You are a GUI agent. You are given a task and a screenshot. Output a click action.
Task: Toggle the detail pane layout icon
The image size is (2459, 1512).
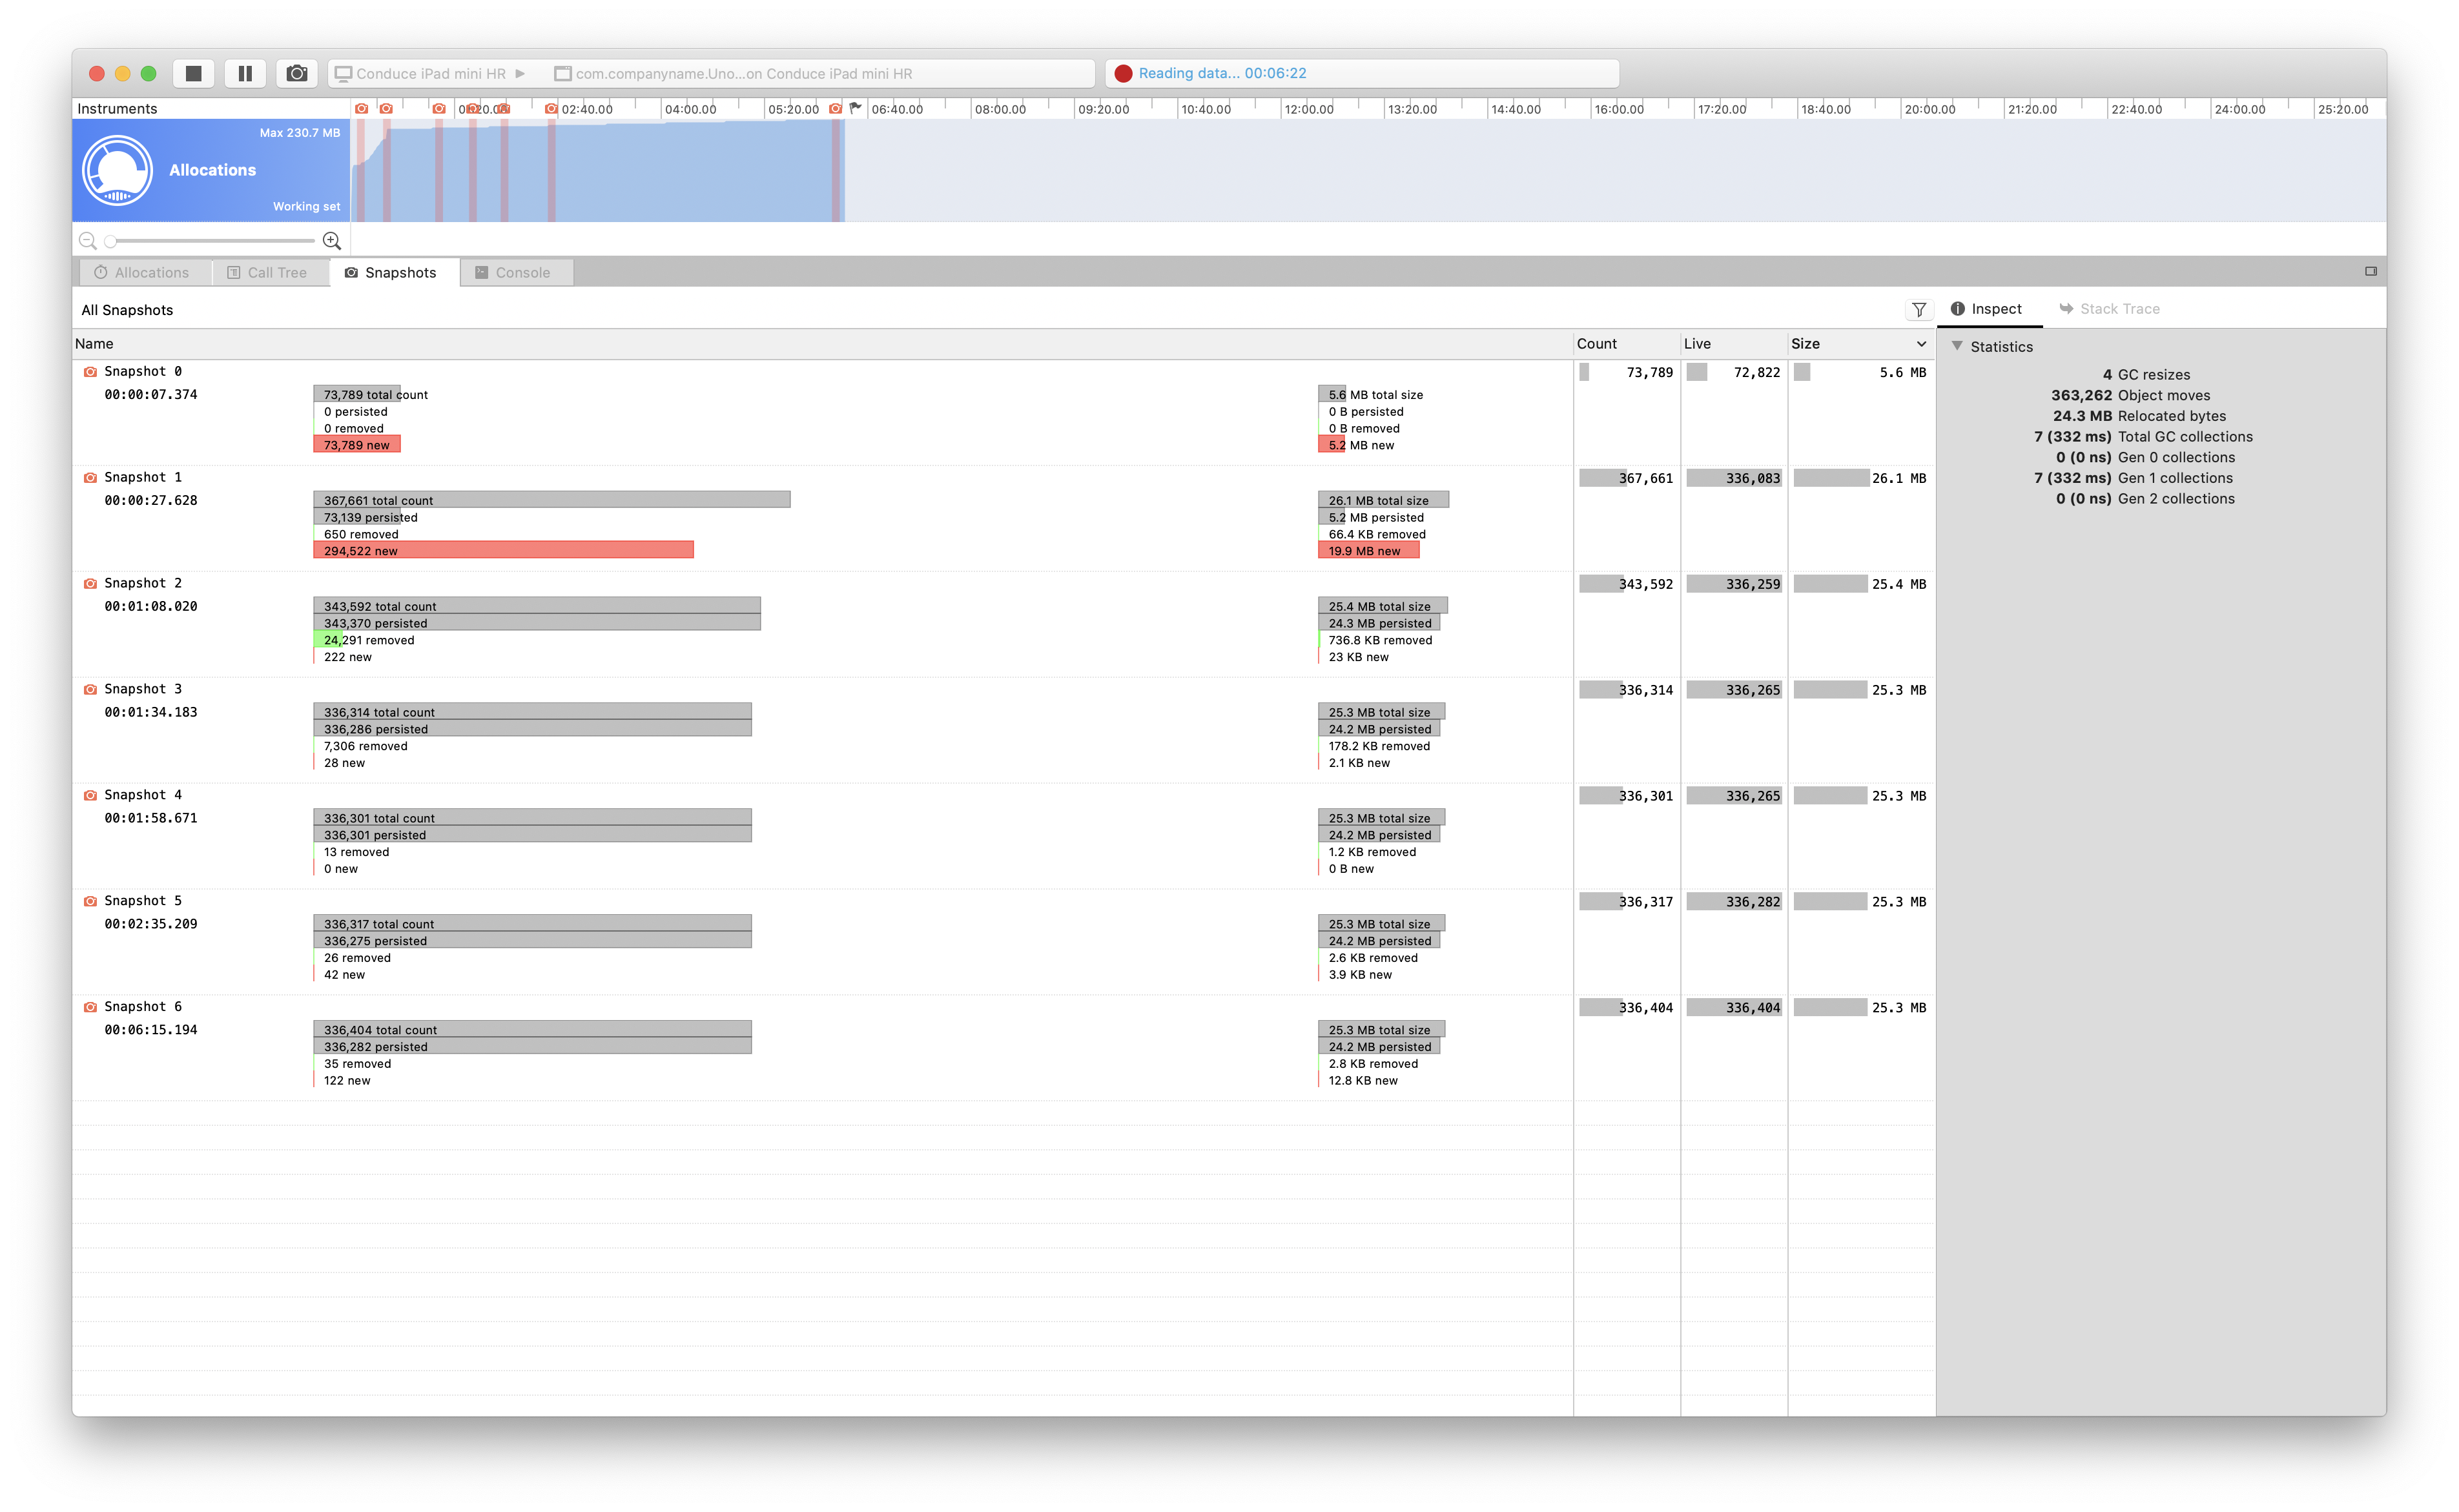click(x=2370, y=271)
